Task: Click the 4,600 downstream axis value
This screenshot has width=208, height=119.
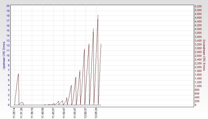Action: pos(198,18)
